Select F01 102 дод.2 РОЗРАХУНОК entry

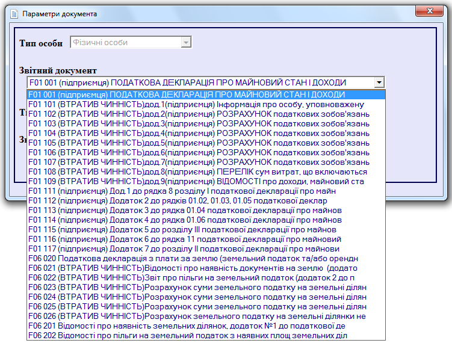tap(199, 114)
